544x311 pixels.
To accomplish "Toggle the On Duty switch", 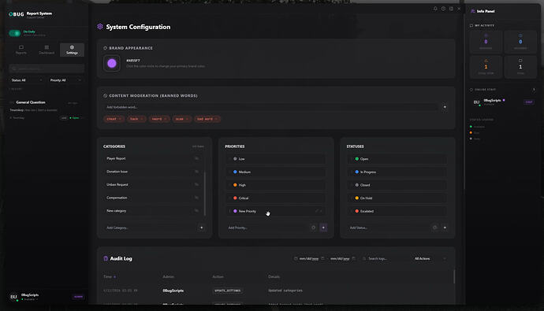I will point(14,33).
